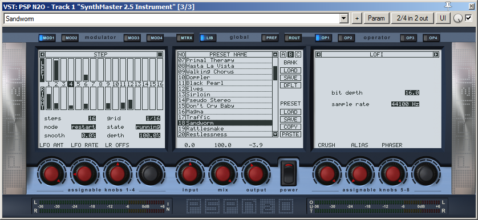
Task: Click the next arrow in LOFI panel header
Action: (436, 55)
